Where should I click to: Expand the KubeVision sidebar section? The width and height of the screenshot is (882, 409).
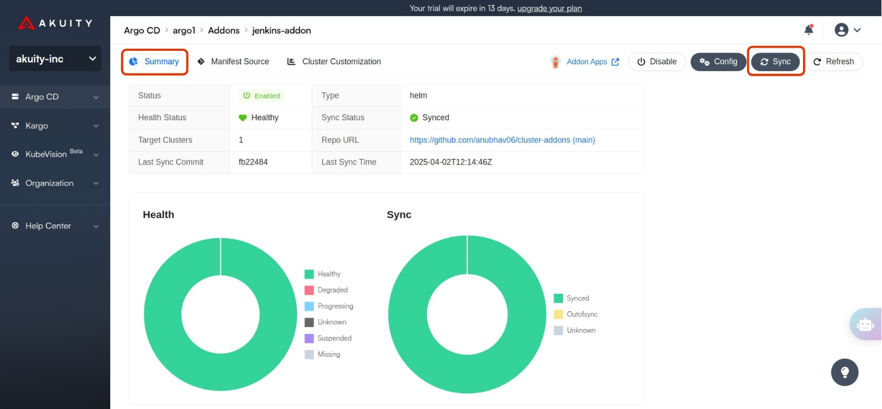click(x=96, y=155)
